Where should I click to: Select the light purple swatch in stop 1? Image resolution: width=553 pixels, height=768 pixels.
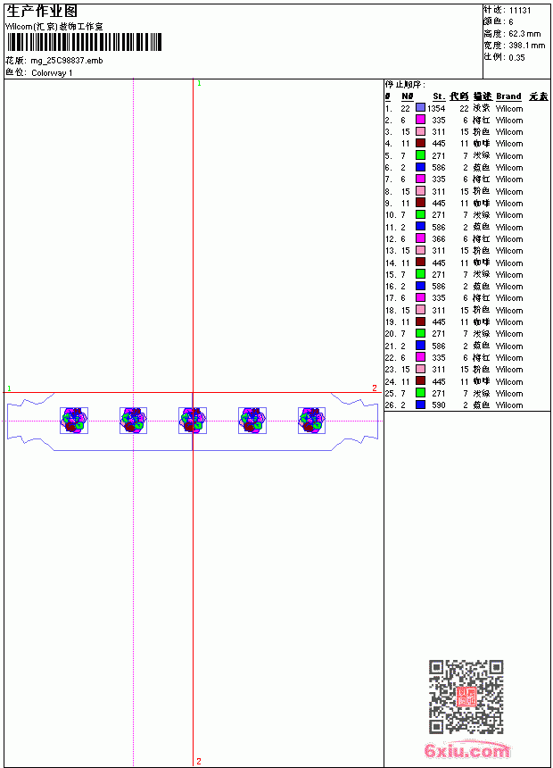point(420,107)
